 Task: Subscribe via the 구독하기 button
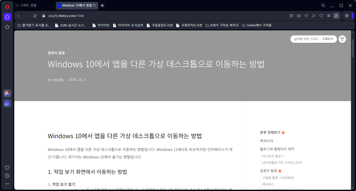coord(328,39)
